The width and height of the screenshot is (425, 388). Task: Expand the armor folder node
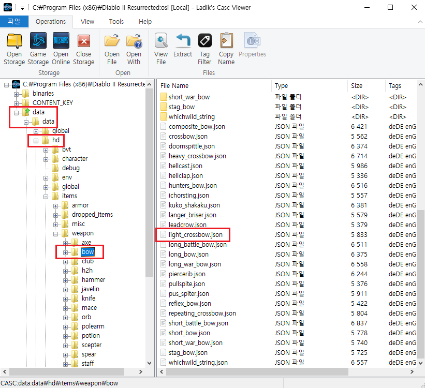click(55, 206)
